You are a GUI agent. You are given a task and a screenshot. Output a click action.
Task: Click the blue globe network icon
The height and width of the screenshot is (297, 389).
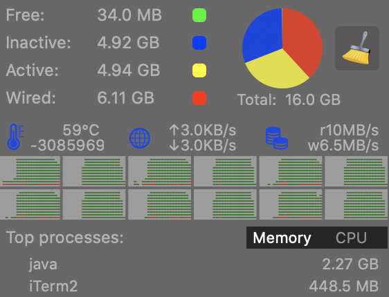point(140,138)
